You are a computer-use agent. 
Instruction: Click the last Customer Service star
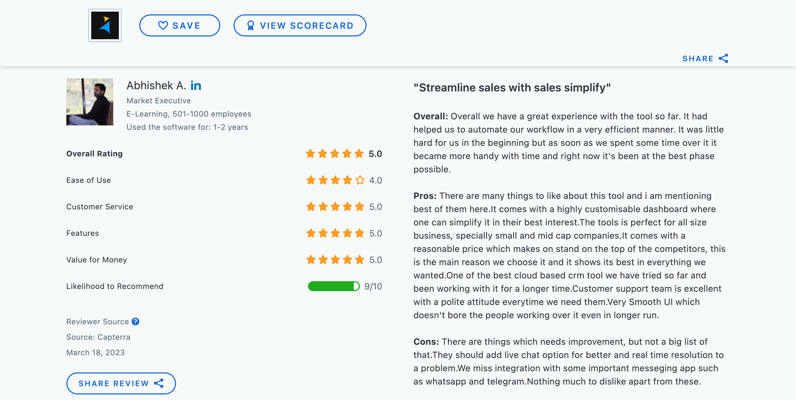tap(360, 207)
